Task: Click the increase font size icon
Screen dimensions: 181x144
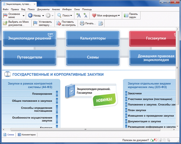Action: click(78, 15)
